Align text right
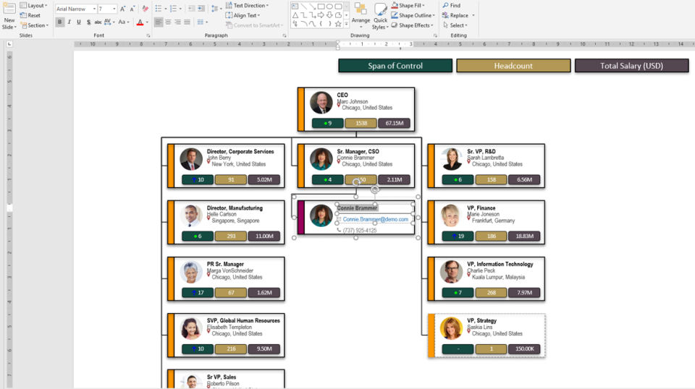This screenshot has width=695, height=389. 178,22
